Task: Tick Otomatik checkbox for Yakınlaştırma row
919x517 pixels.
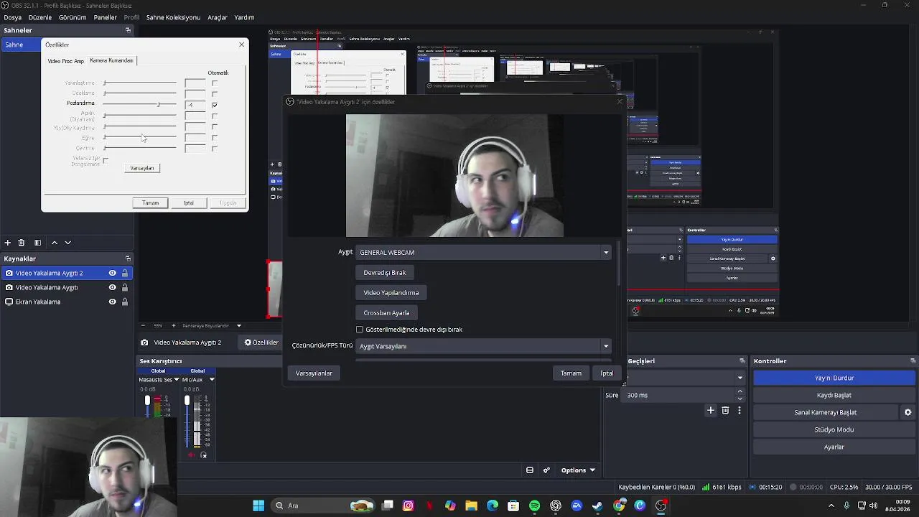Action: (214, 83)
